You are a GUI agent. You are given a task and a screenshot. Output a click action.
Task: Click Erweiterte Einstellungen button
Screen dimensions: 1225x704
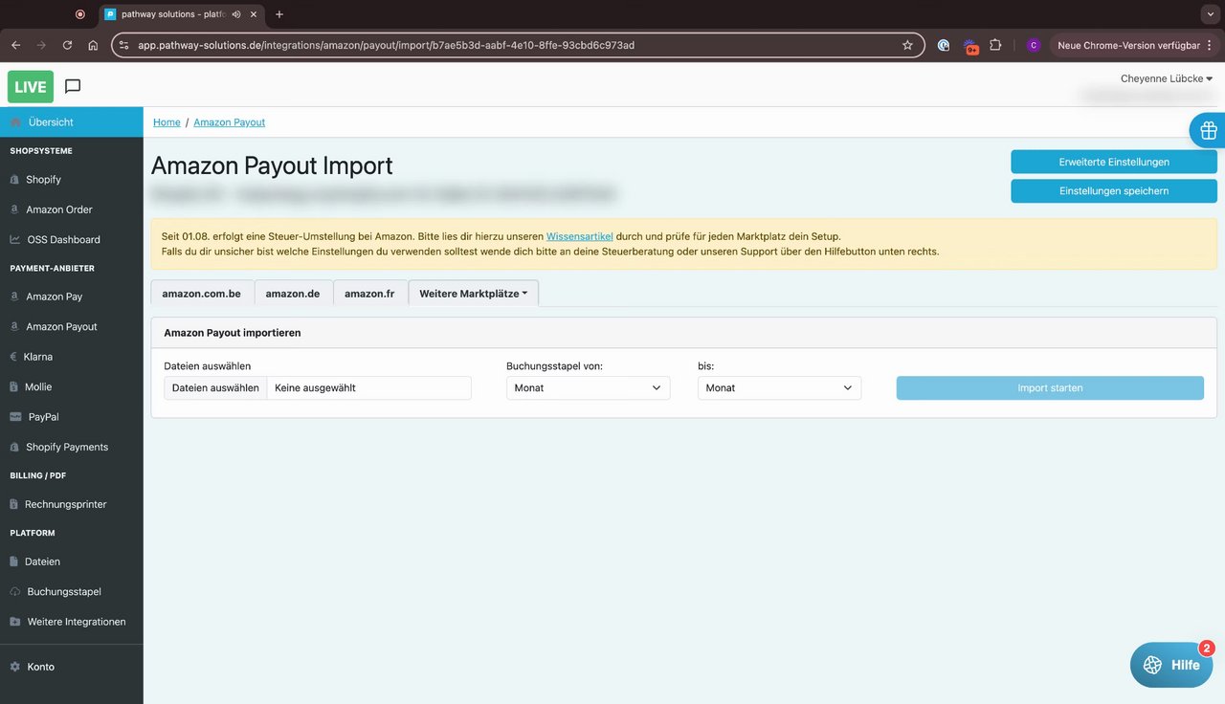pyautogui.click(x=1114, y=162)
